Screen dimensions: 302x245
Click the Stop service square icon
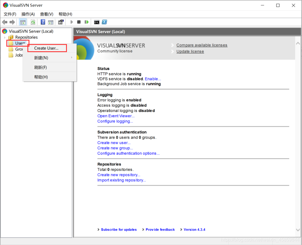79,22
